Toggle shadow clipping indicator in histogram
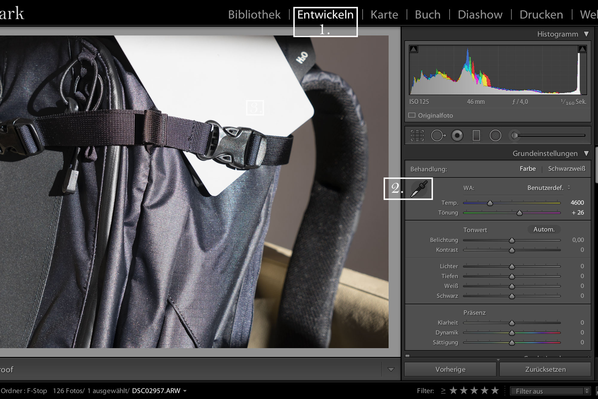598x399 pixels. 414,49
